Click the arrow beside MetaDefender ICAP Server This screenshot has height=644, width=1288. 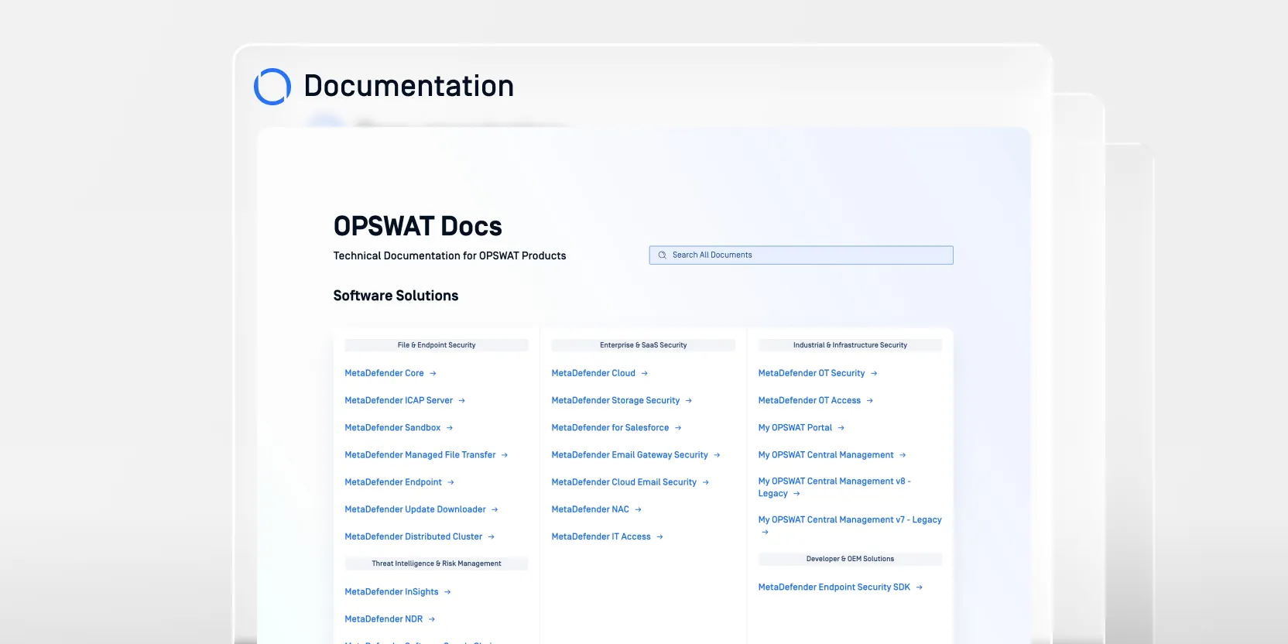462,401
